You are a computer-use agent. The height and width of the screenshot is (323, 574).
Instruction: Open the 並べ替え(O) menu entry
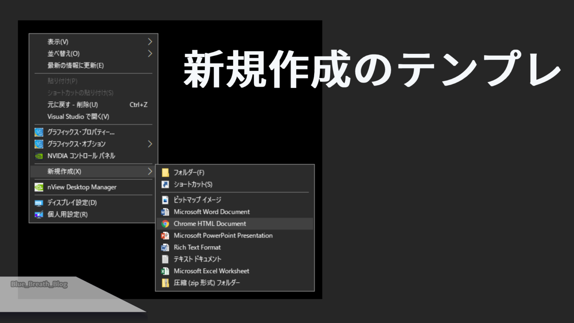(93, 53)
